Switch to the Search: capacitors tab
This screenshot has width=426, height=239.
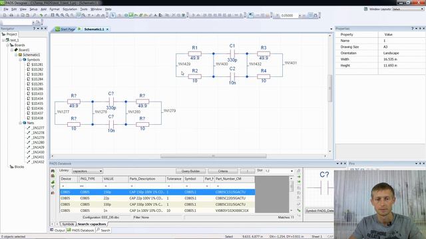92,224
